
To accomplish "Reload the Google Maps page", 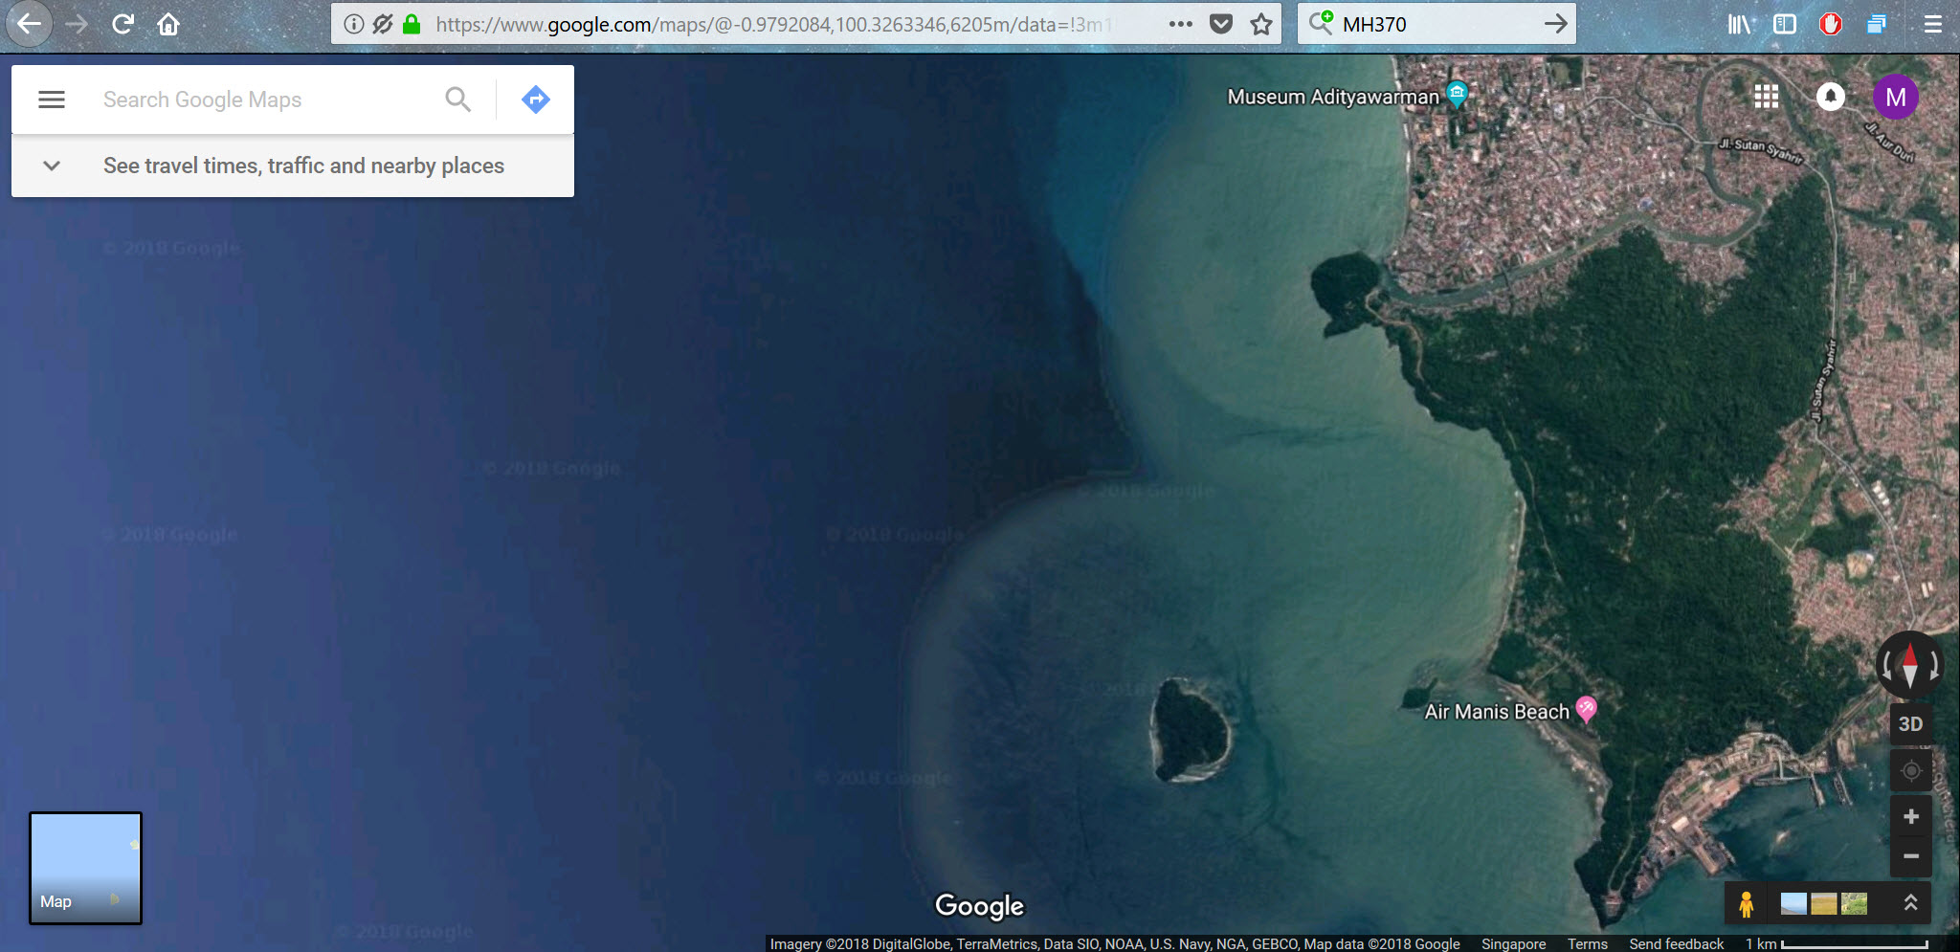I will 122,24.
